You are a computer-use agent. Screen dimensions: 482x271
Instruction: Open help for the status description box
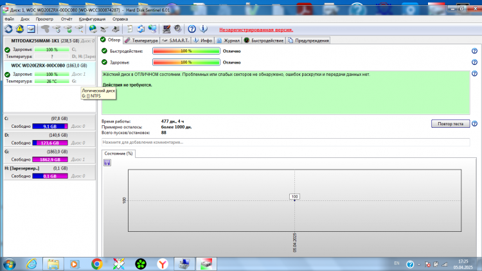(x=474, y=73)
